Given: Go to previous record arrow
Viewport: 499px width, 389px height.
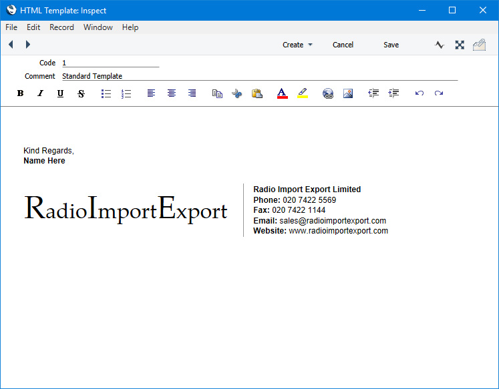Looking at the screenshot, I should point(11,44).
